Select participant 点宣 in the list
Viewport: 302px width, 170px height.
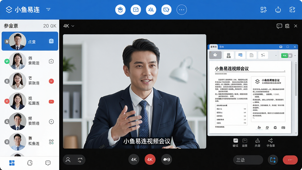coord(30,41)
